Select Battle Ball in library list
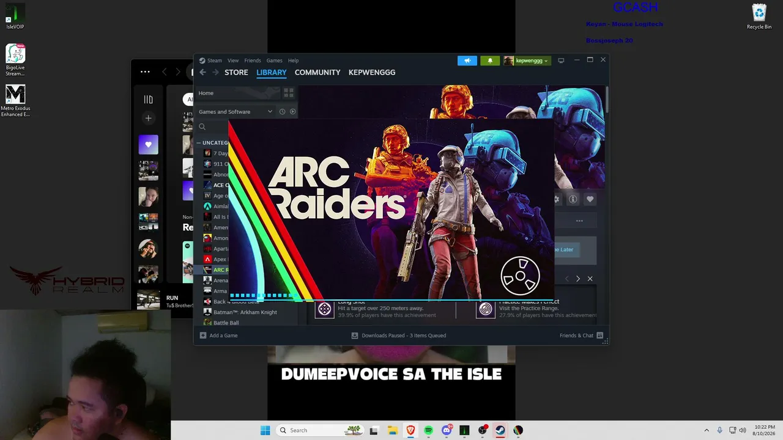 click(x=226, y=323)
